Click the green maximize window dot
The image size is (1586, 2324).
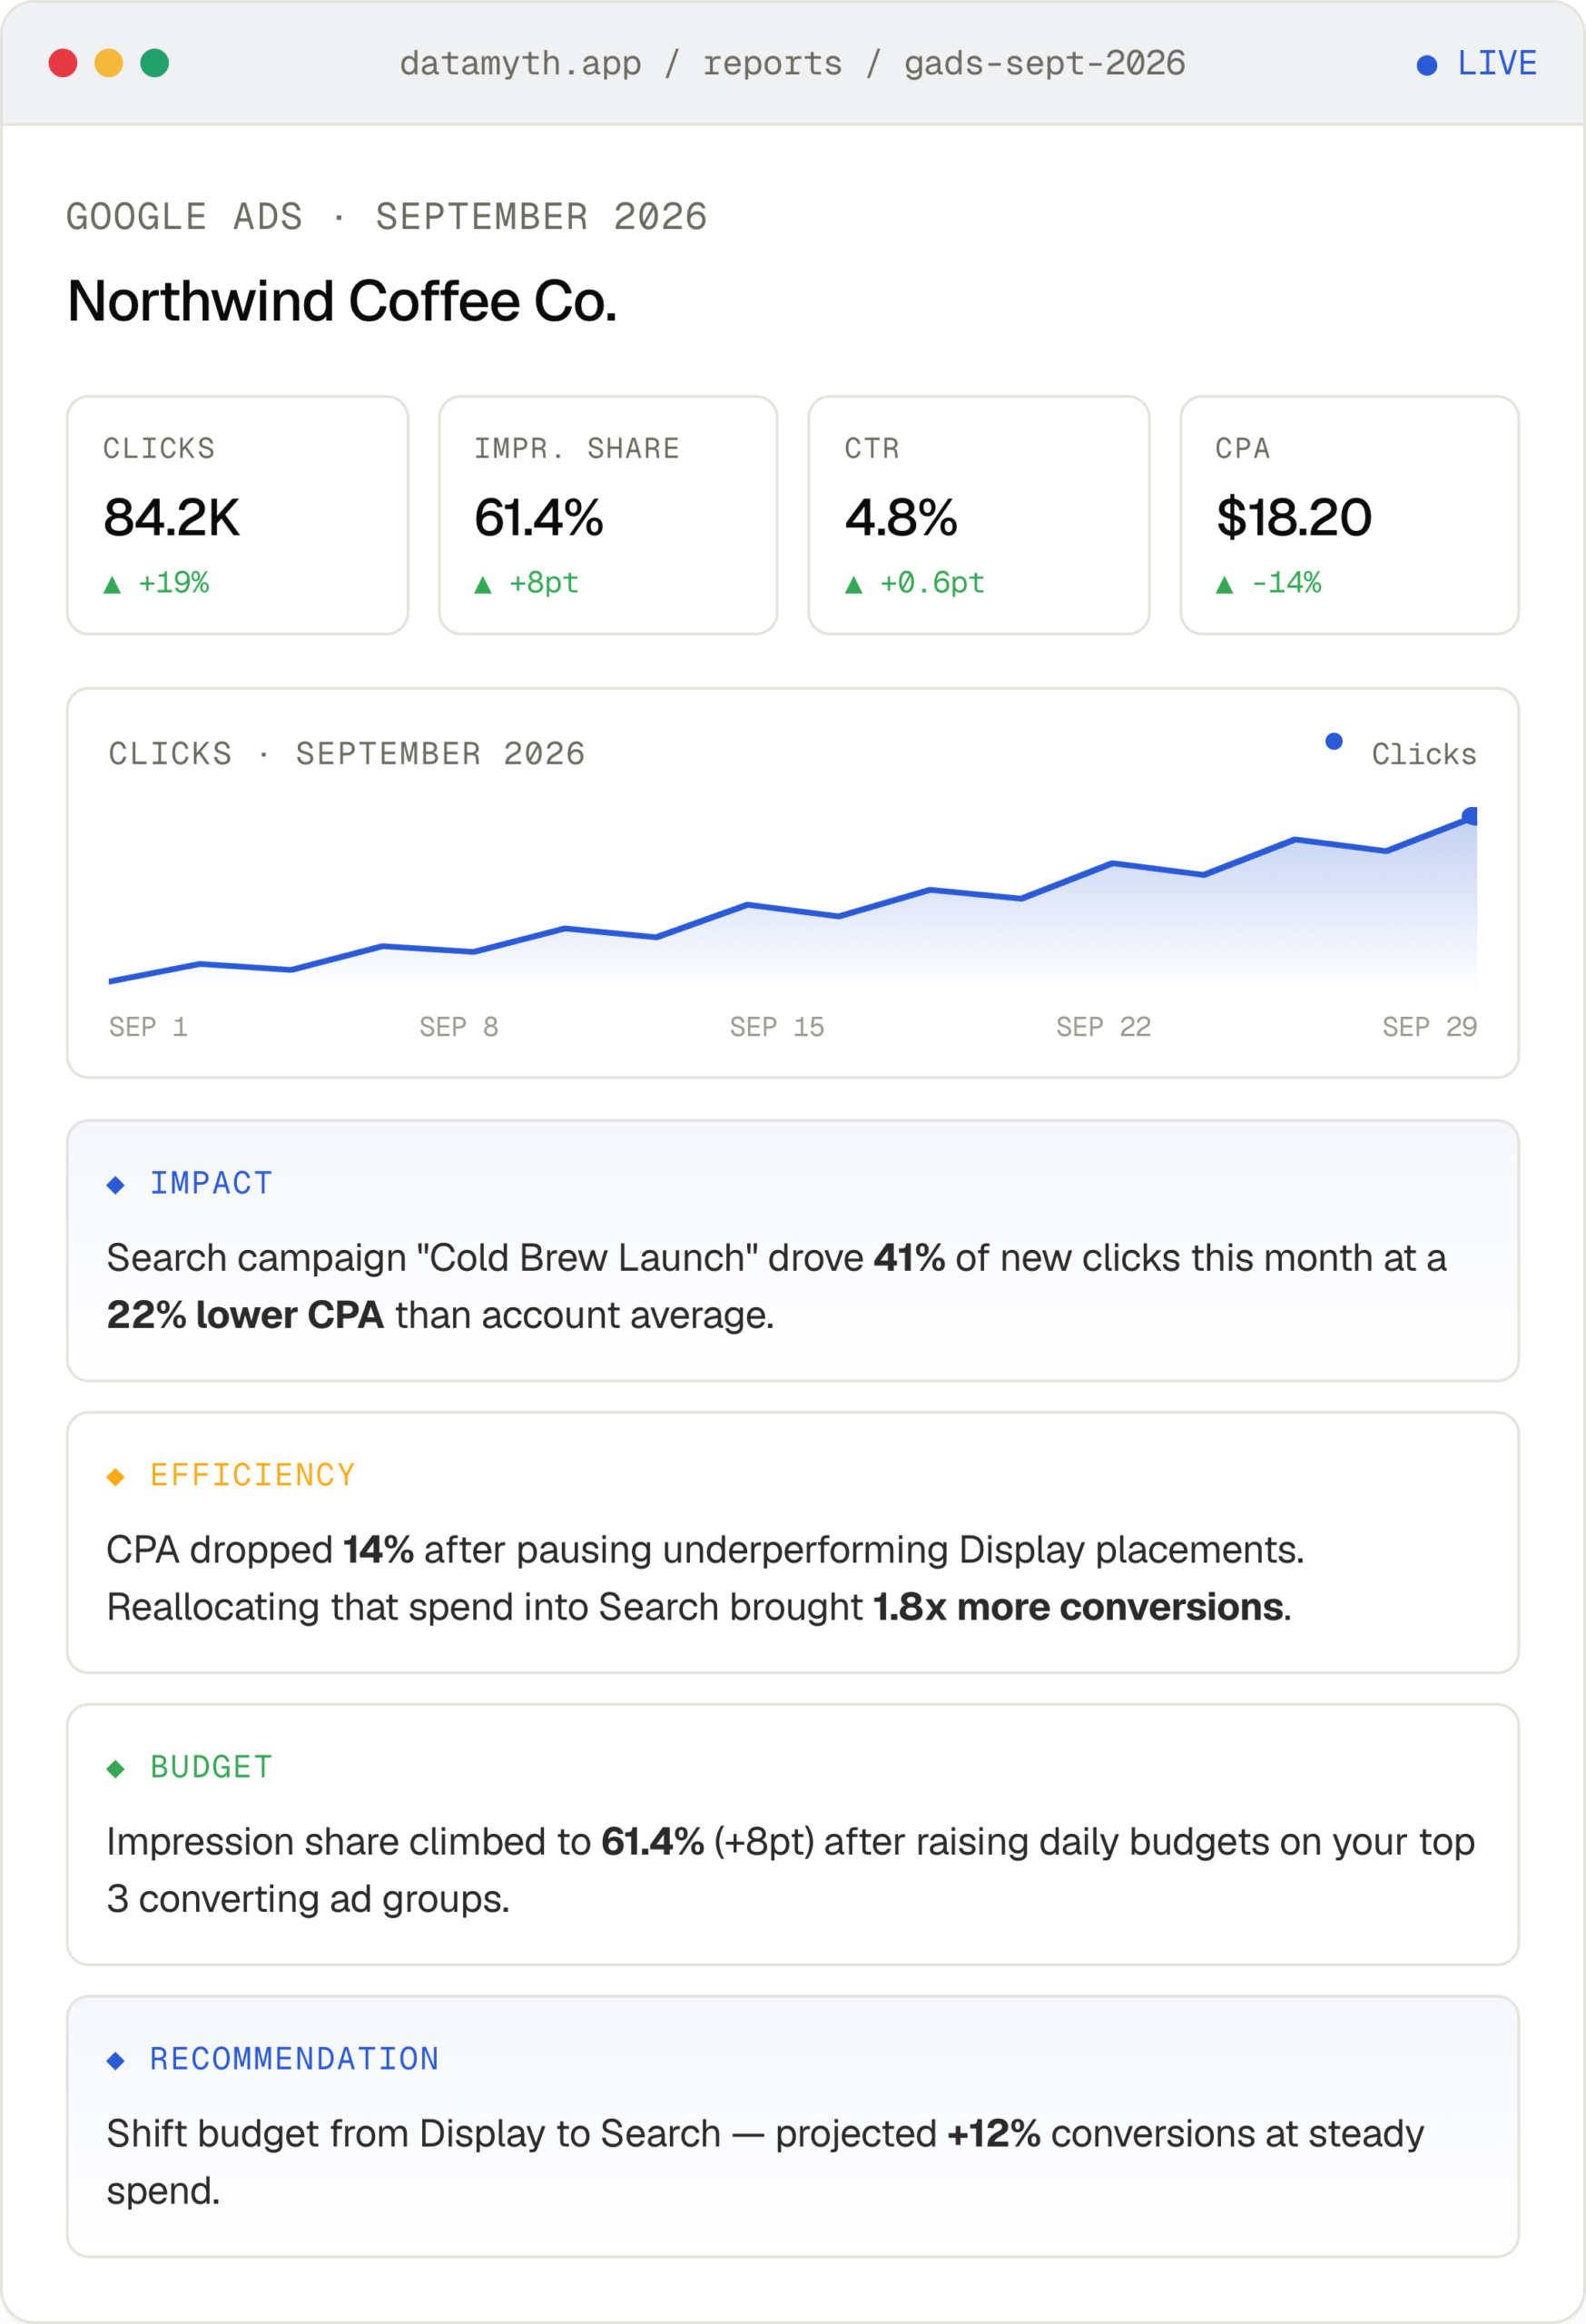(x=155, y=63)
